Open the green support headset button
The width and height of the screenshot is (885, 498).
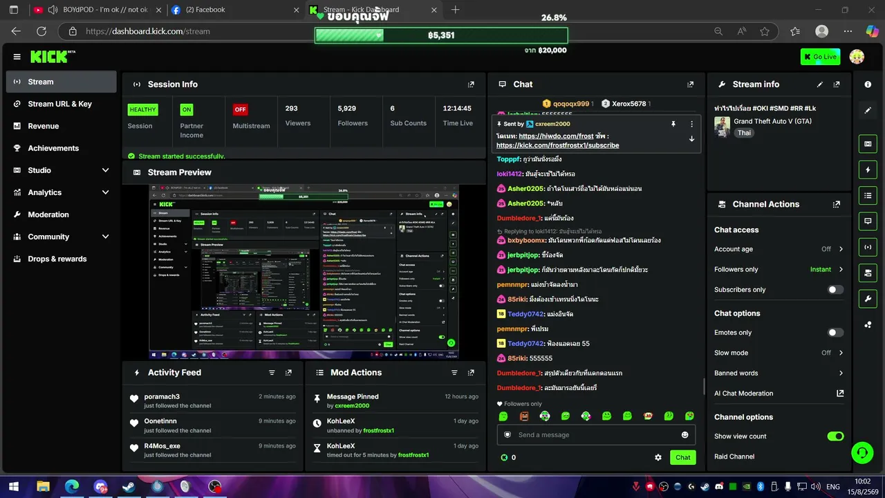861,453
